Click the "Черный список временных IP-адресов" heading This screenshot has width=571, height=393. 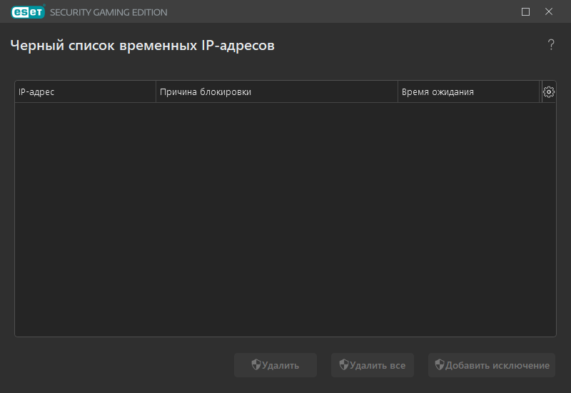click(142, 46)
